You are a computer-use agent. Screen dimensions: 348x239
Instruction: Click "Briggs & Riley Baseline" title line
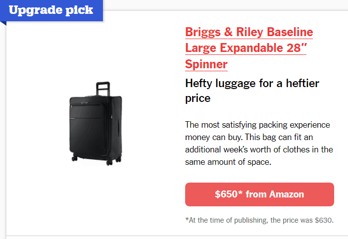point(249,32)
